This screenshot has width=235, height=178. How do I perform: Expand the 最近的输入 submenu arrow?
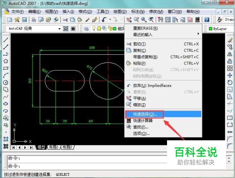click(198, 34)
